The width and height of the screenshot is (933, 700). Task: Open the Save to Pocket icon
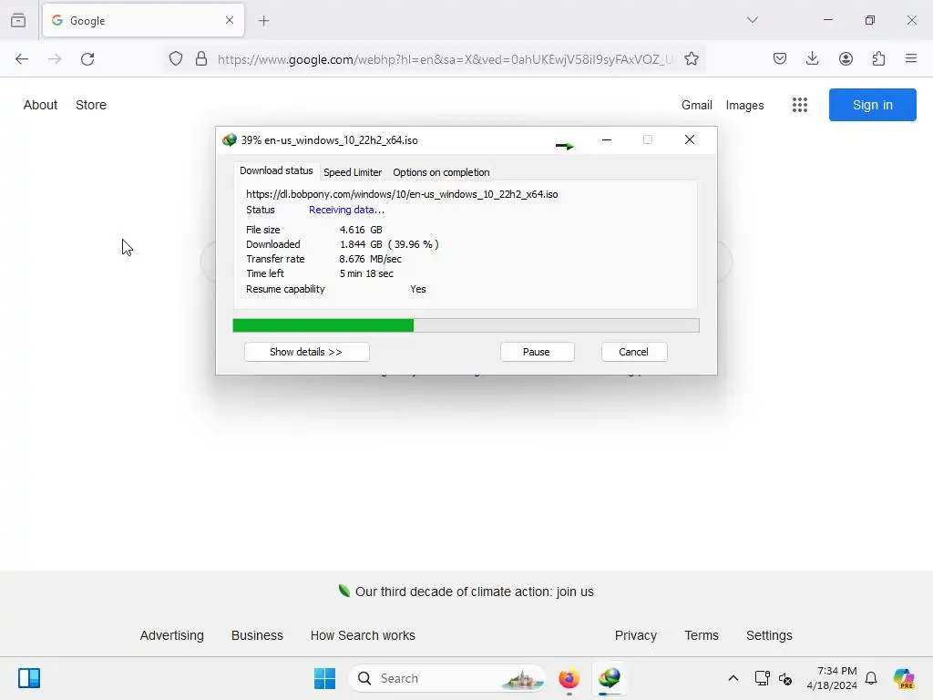coord(780,58)
